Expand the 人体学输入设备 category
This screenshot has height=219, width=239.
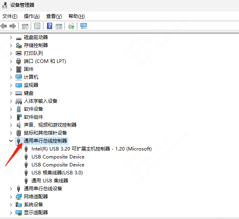(x=11, y=101)
